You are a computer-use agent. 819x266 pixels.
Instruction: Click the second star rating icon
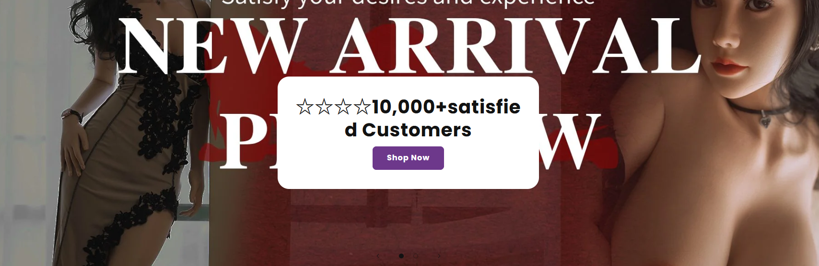pyautogui.click(x=324, y=107)
